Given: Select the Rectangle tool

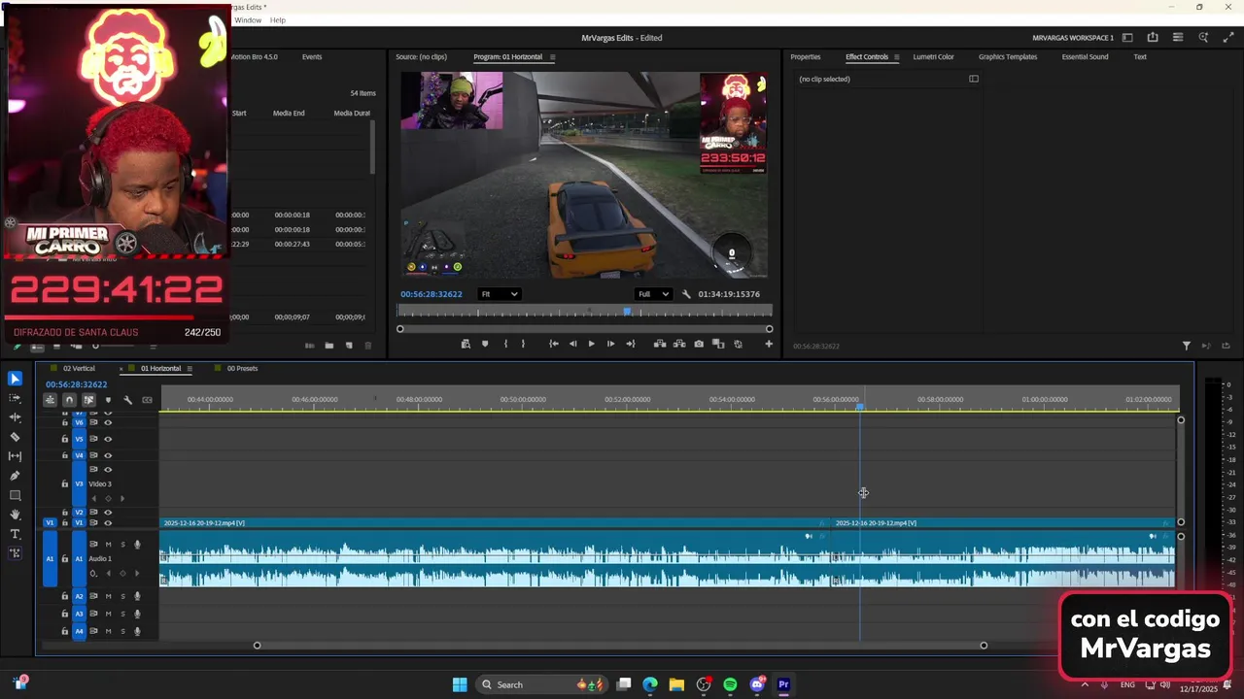Looking at the screenshot, I should click(x=15, y=495).
